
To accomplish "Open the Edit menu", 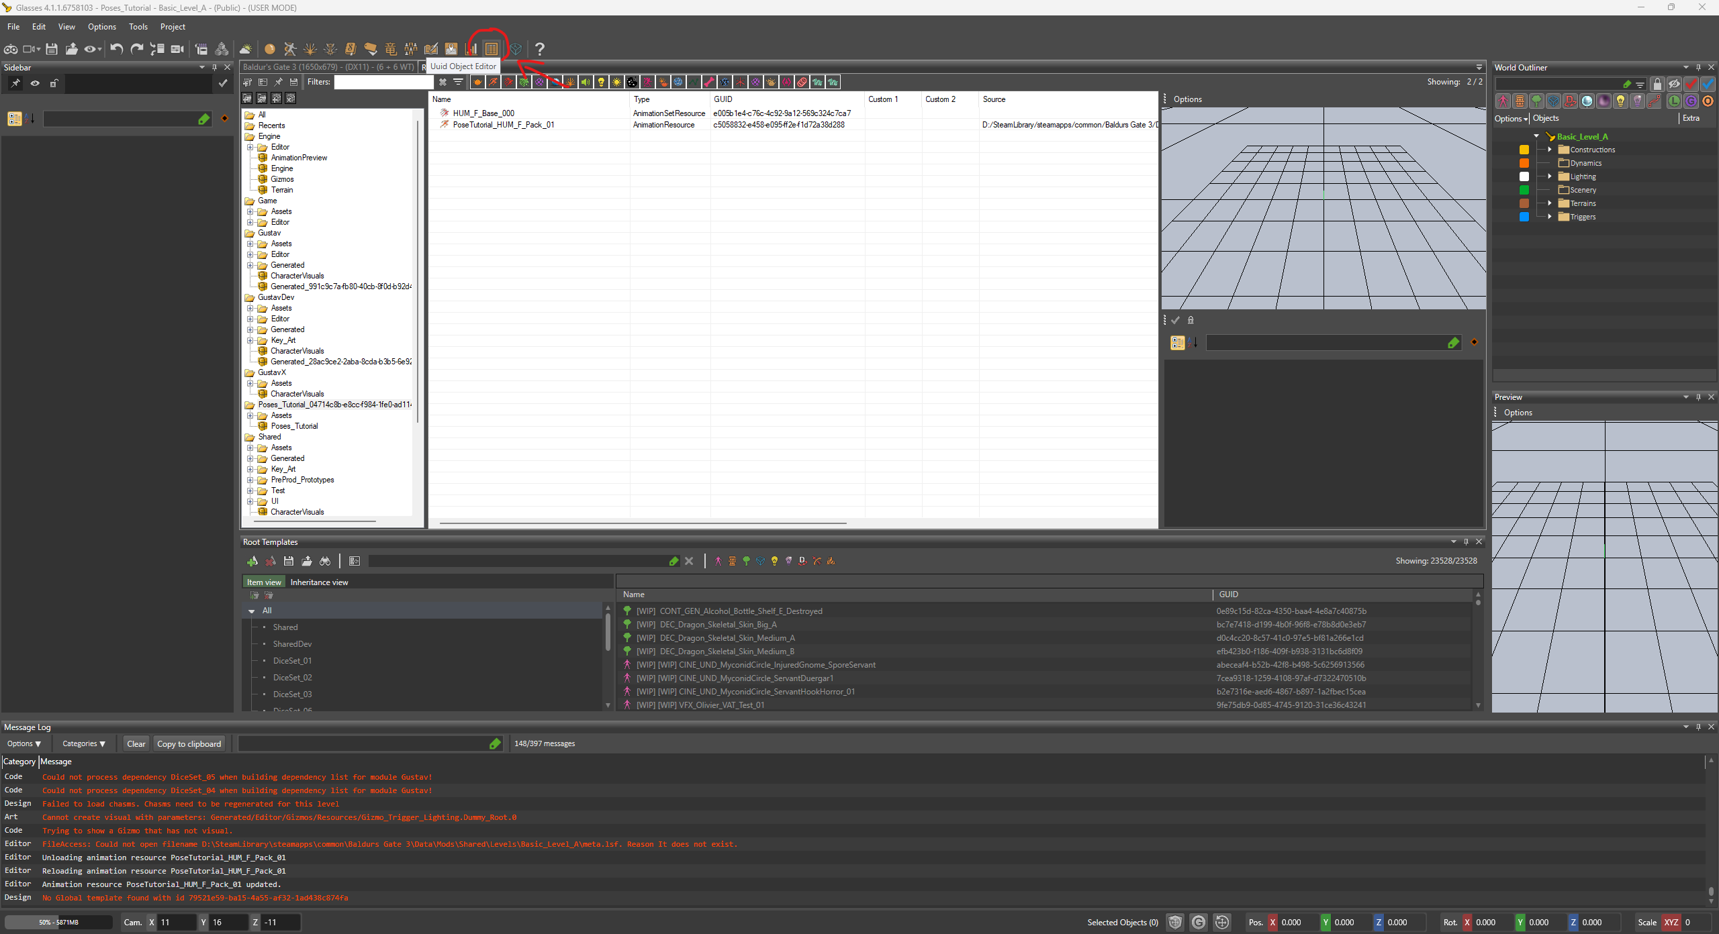I will click(x=39, y=27).
